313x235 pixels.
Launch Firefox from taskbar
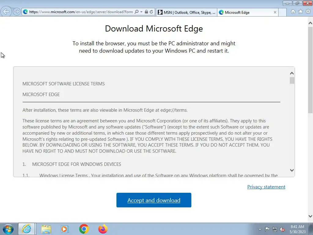coord(103,229)
